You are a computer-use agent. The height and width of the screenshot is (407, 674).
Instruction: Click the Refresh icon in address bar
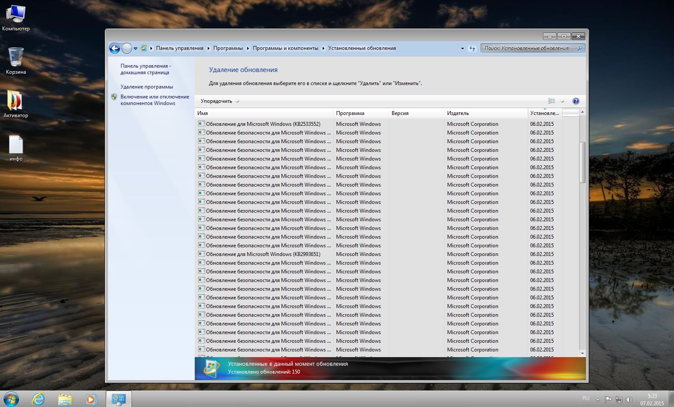pyautogui.click(x=472, y=49)
